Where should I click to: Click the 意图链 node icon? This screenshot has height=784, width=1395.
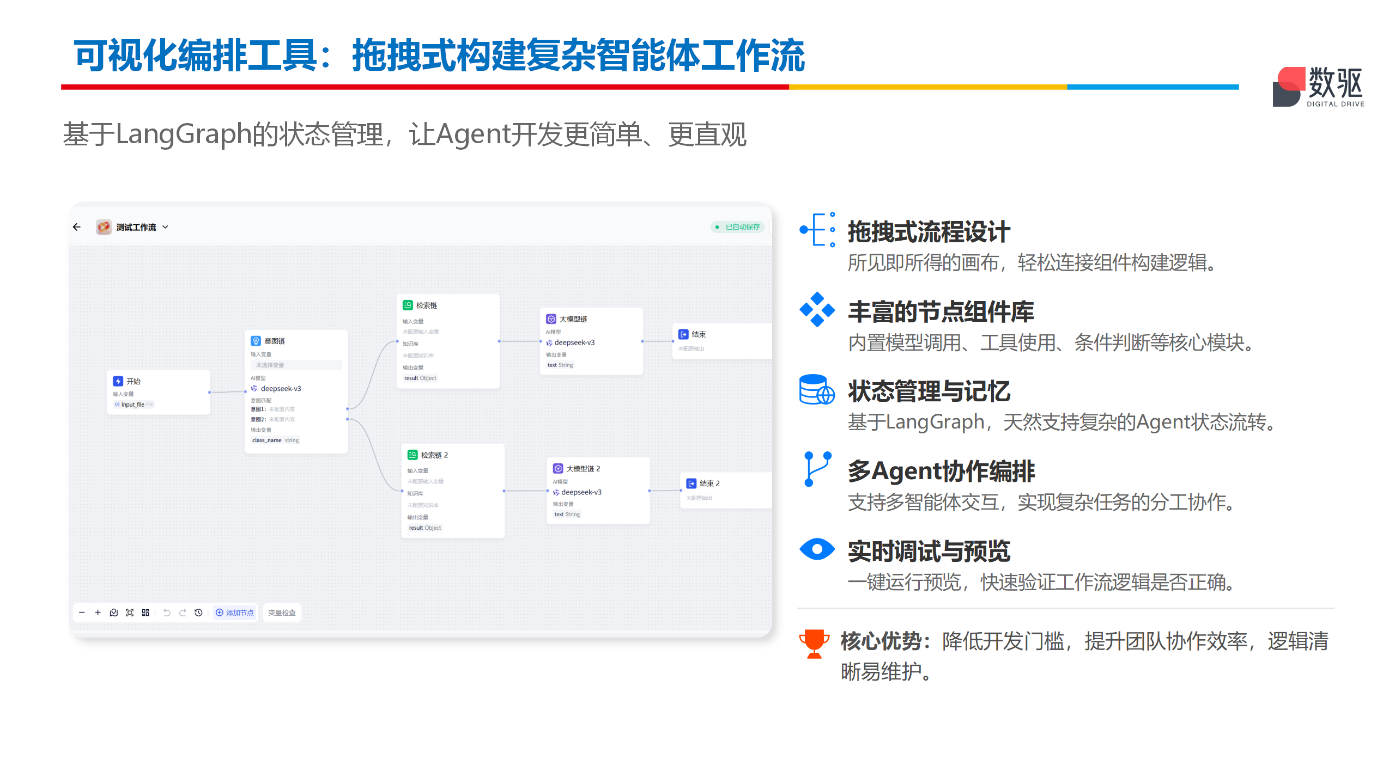point(256,341)
